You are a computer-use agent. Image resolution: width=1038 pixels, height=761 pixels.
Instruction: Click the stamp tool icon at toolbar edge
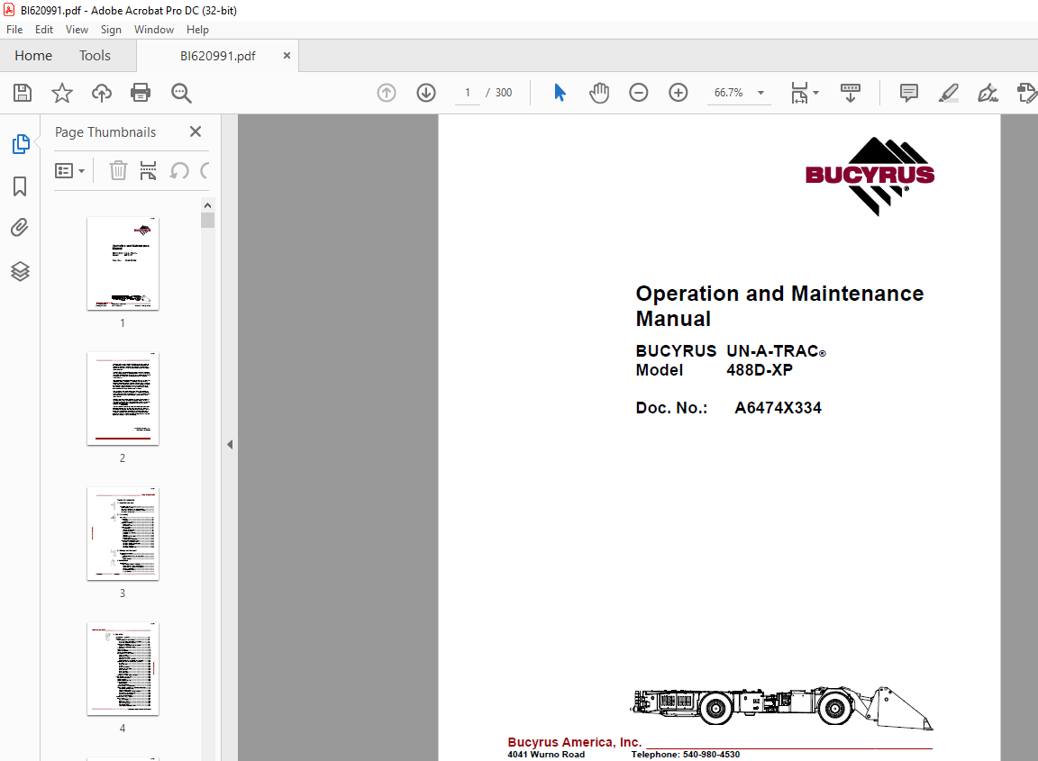pos(1027,93)
